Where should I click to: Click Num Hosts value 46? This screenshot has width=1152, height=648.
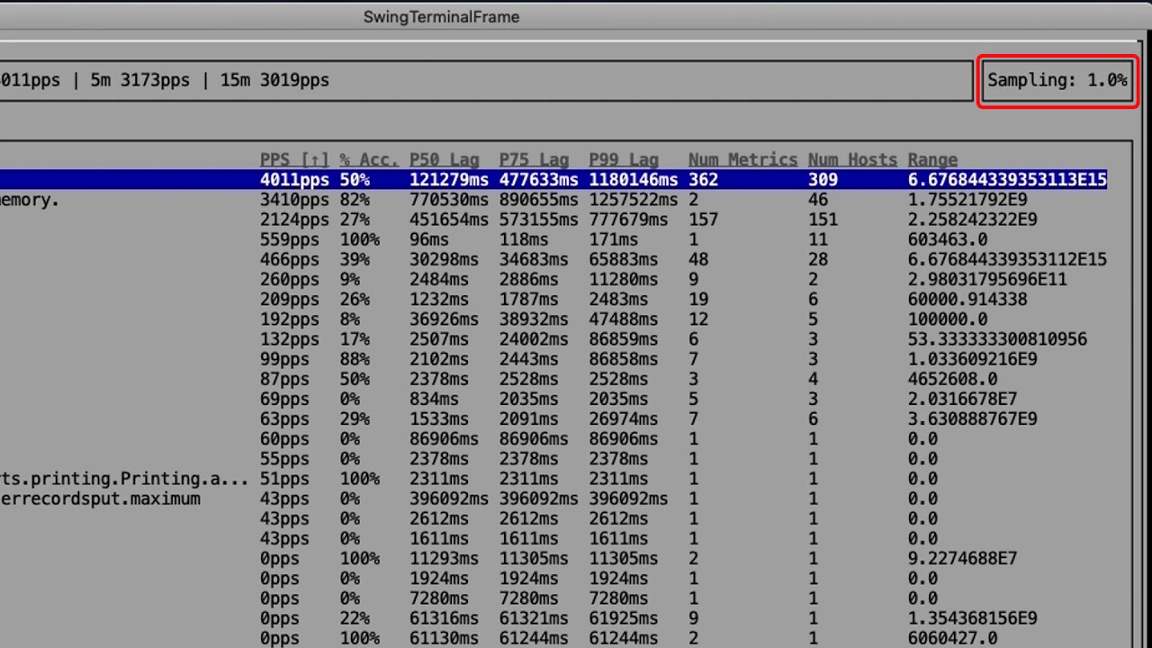tap(818, 200)
